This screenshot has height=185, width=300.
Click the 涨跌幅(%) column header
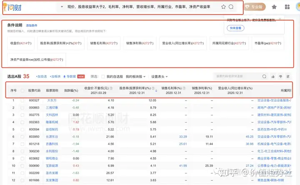click(71, 91)
